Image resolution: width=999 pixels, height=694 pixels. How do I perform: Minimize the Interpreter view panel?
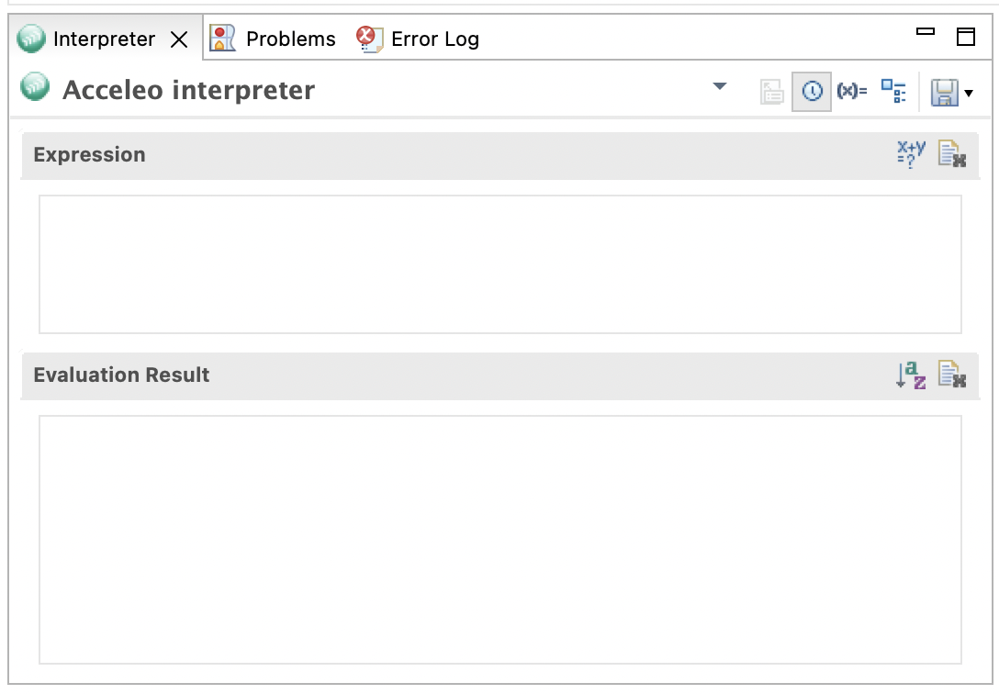926,33
